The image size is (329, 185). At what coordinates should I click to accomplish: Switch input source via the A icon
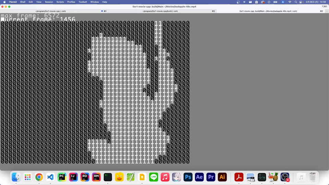[x=283, y=2]
